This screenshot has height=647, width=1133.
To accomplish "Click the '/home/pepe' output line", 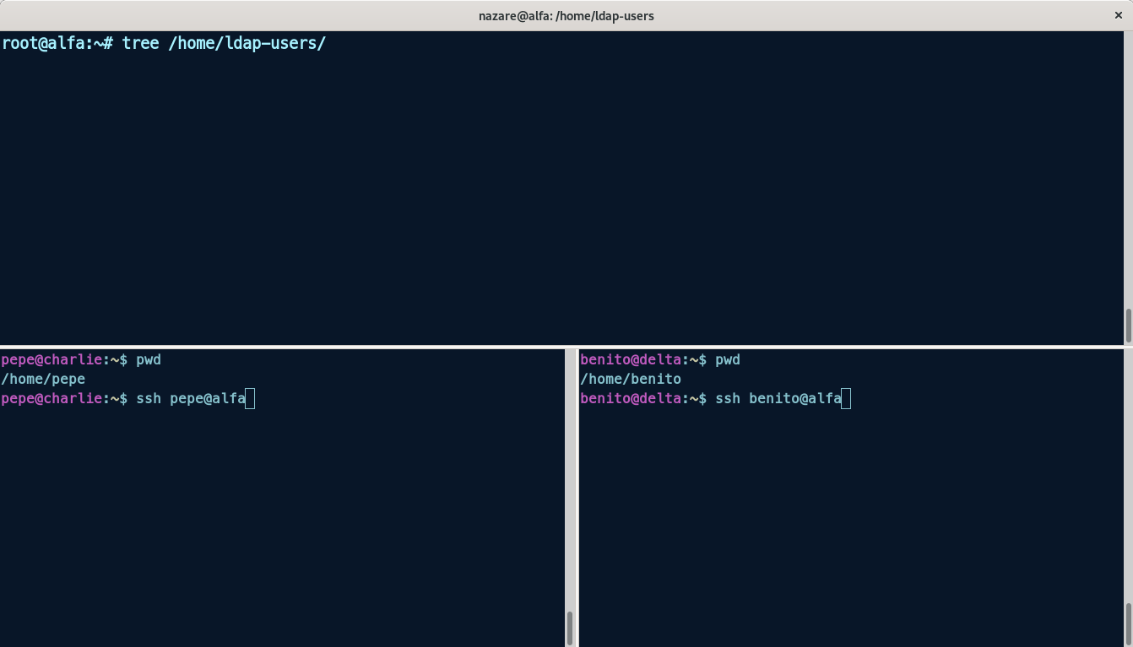I will (43, 379).
